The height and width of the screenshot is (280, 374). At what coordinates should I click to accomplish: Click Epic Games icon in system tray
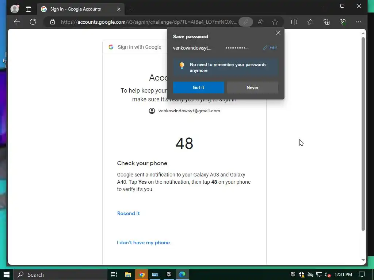coord(293,275)
